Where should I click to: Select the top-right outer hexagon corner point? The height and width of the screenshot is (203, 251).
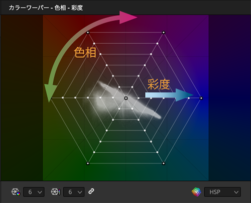[164, 33]
